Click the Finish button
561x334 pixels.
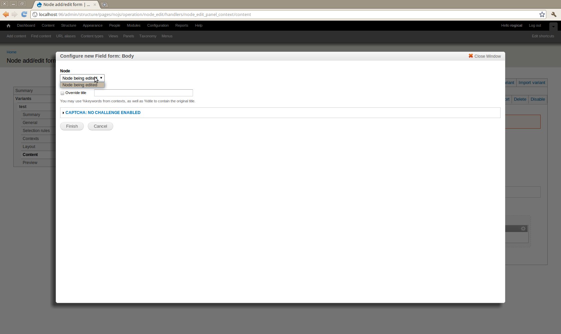[72, 126]
